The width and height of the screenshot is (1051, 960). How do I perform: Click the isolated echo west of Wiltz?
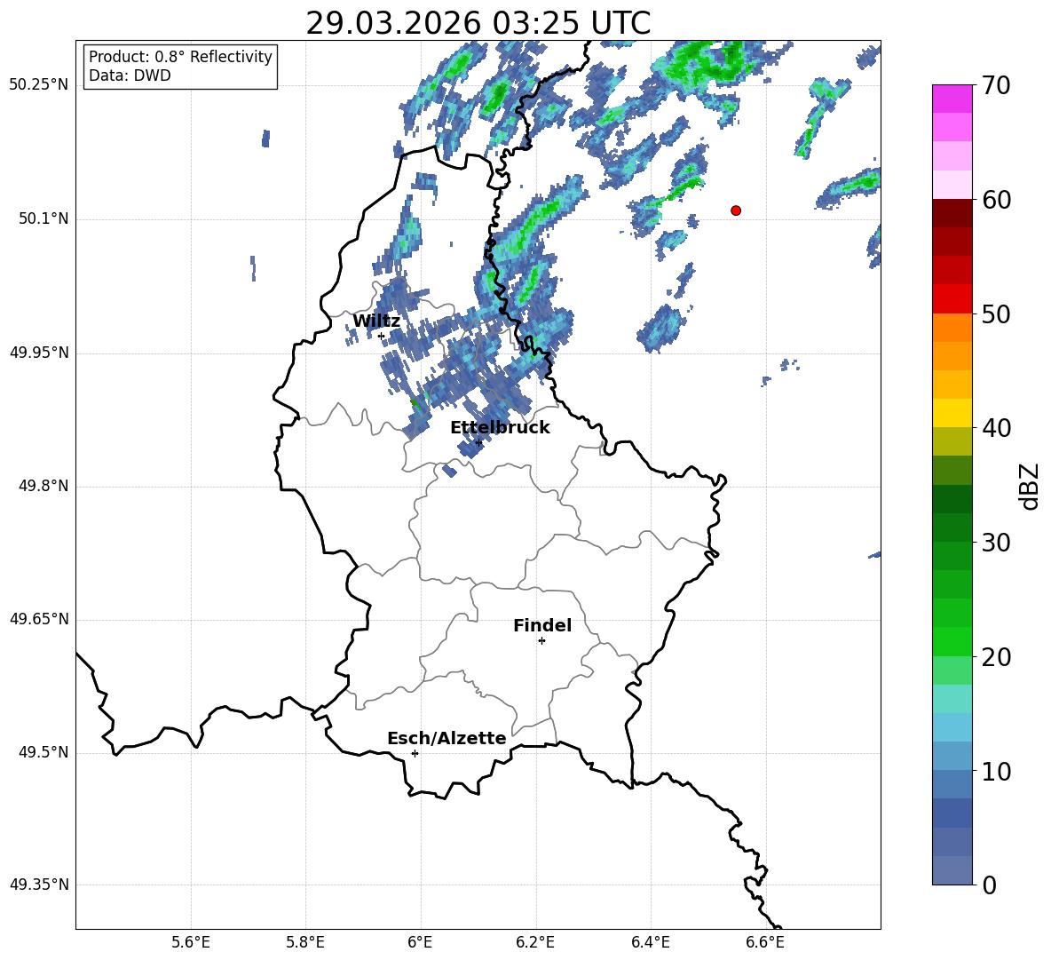(x=253, y=268)
